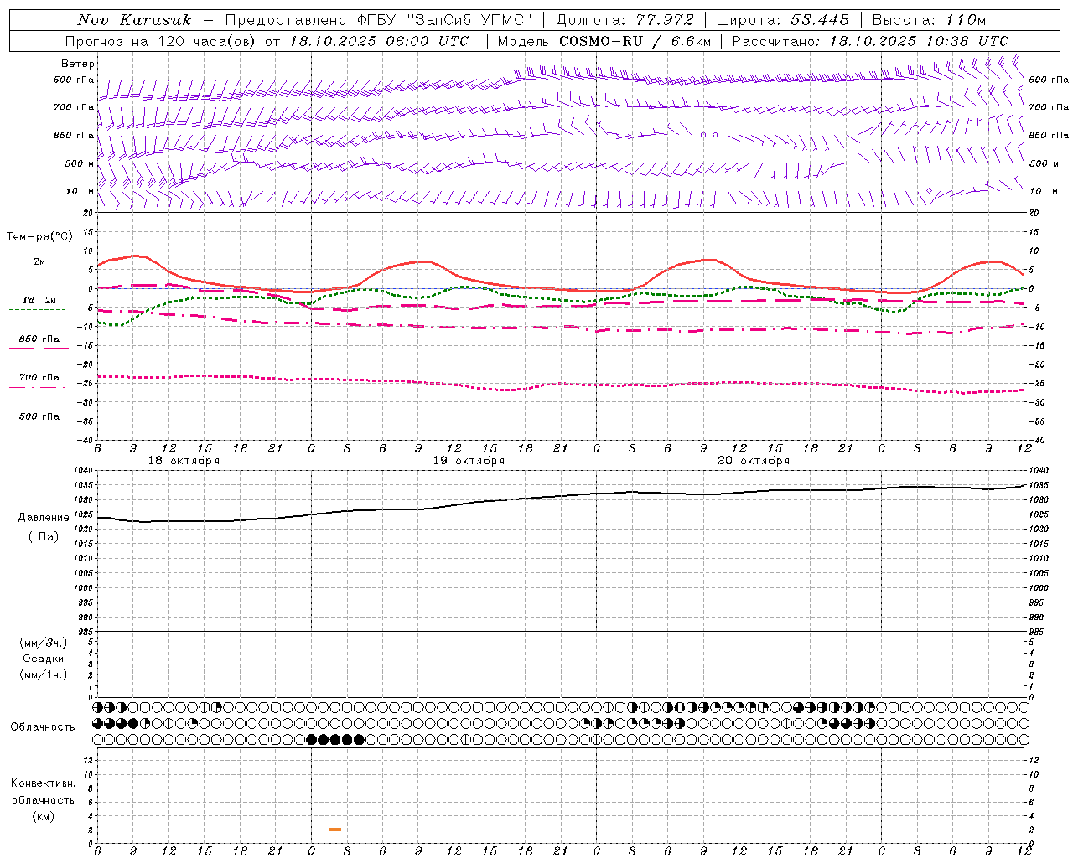Click the Рассчитано: 18.10.2025 10:38 UTC text
Viewport: 1073px width, 858px height.
tap(871, 41)
